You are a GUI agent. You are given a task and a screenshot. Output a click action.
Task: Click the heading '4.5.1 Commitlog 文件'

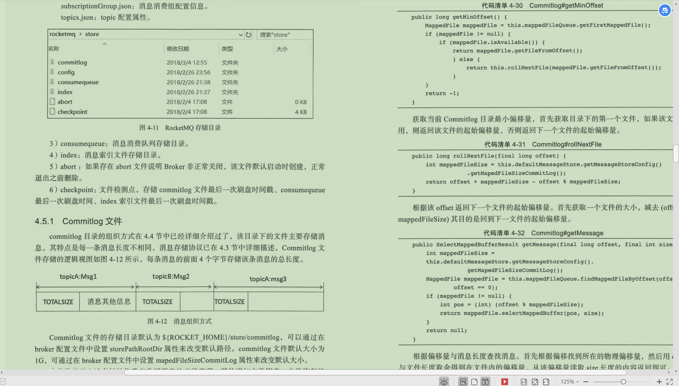point(78,221)
